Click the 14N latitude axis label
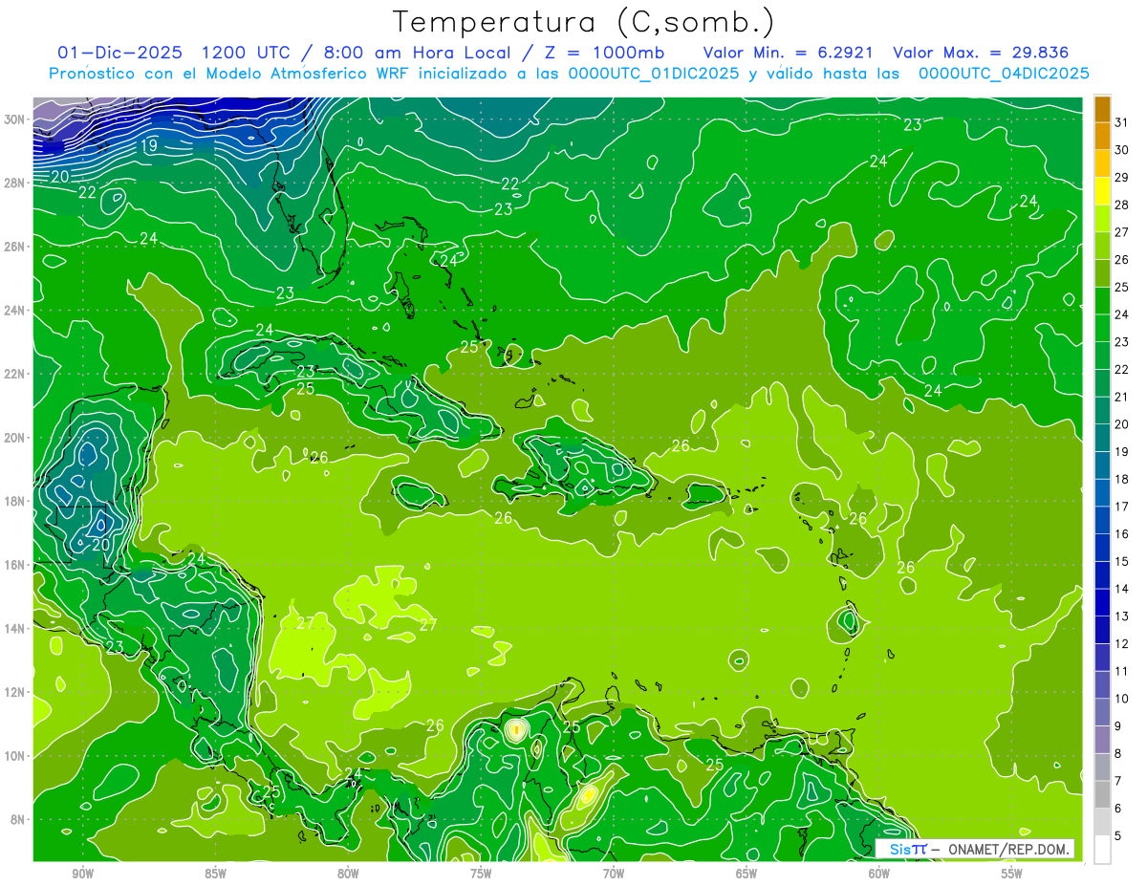Screen dimensions: 1147x886 (13, 629)
